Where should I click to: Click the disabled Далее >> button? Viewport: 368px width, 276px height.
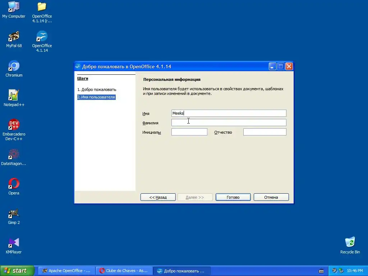coord(195,197)
